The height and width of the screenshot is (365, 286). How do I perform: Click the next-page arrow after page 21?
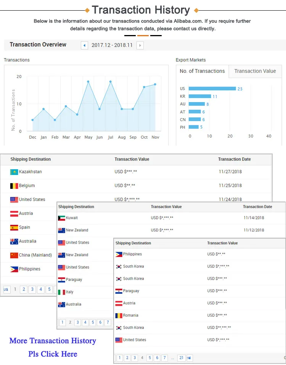pyautogui.click(x=190, y=358)
